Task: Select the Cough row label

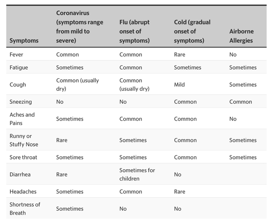Action: 18,85
